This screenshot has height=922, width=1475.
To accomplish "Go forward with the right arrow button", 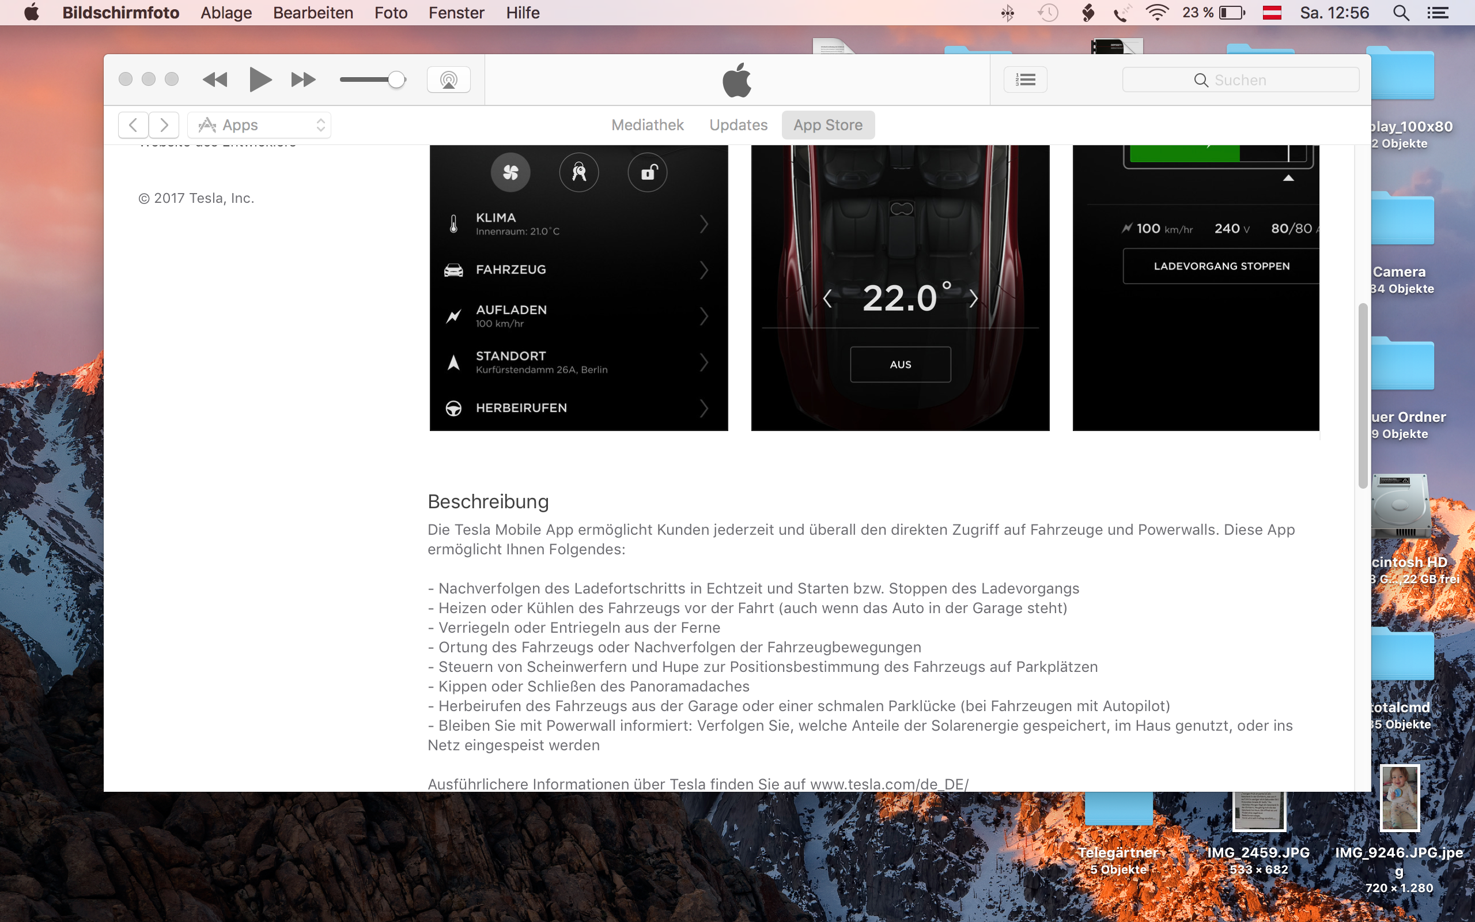I will [164, 125].
